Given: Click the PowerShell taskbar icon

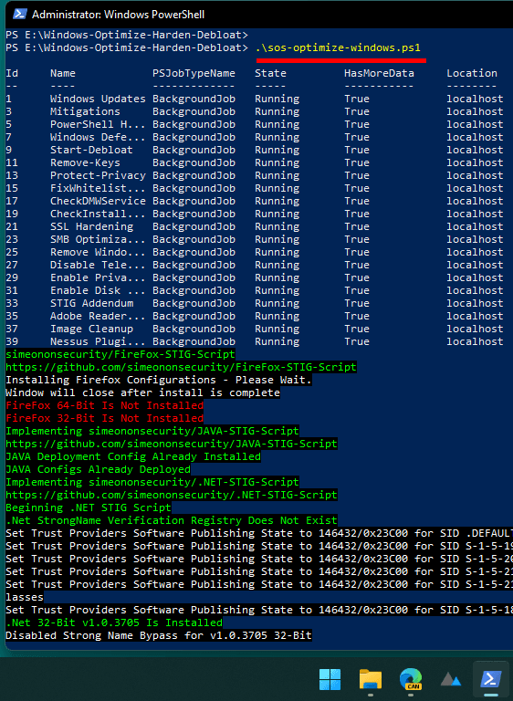Looking at the screenshot, I should (x=491, y=679).
